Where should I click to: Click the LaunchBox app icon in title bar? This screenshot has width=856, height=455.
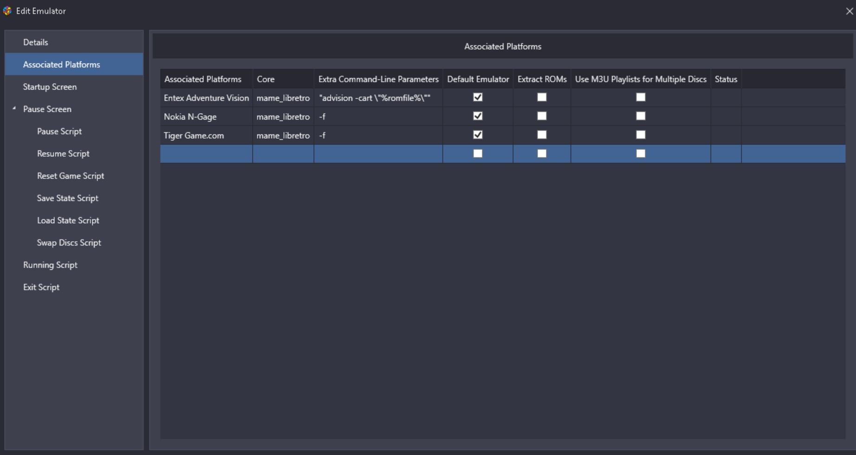tap(7, 11)
